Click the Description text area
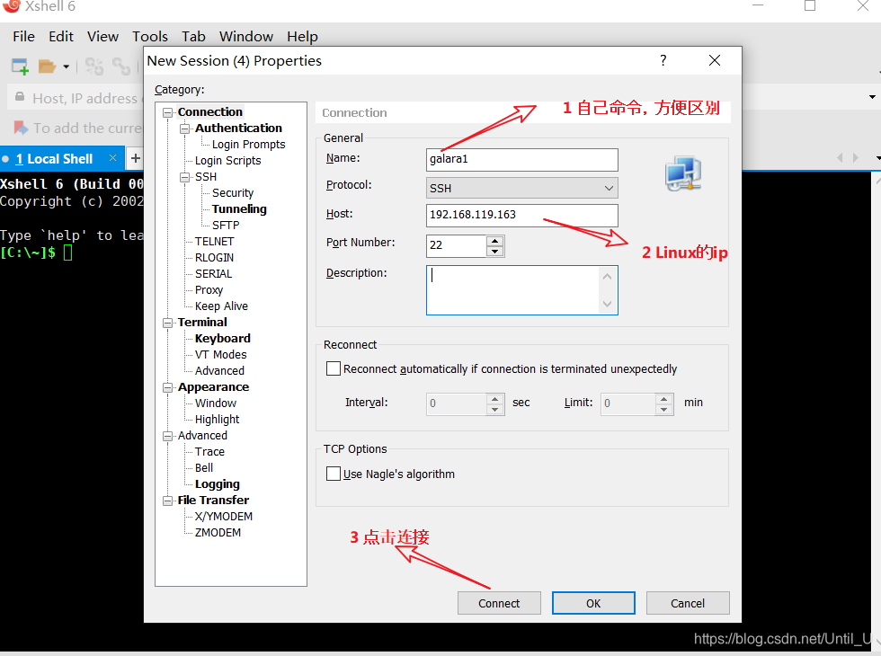The height and width of the screenshot is (656, 881). tap(522, 289)
